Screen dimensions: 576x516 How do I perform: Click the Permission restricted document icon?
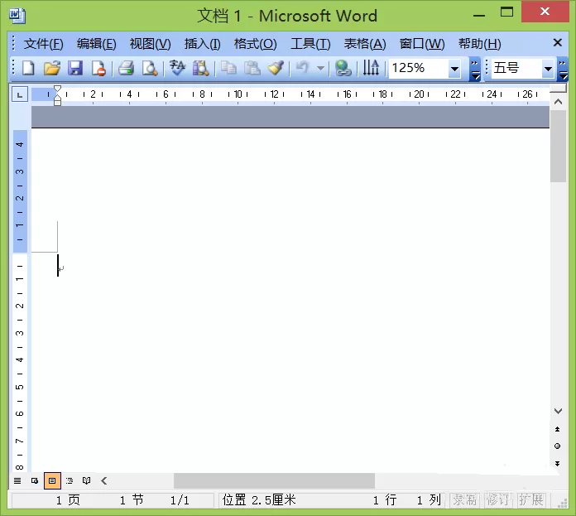pyautogui.click(x=98, y=69)
